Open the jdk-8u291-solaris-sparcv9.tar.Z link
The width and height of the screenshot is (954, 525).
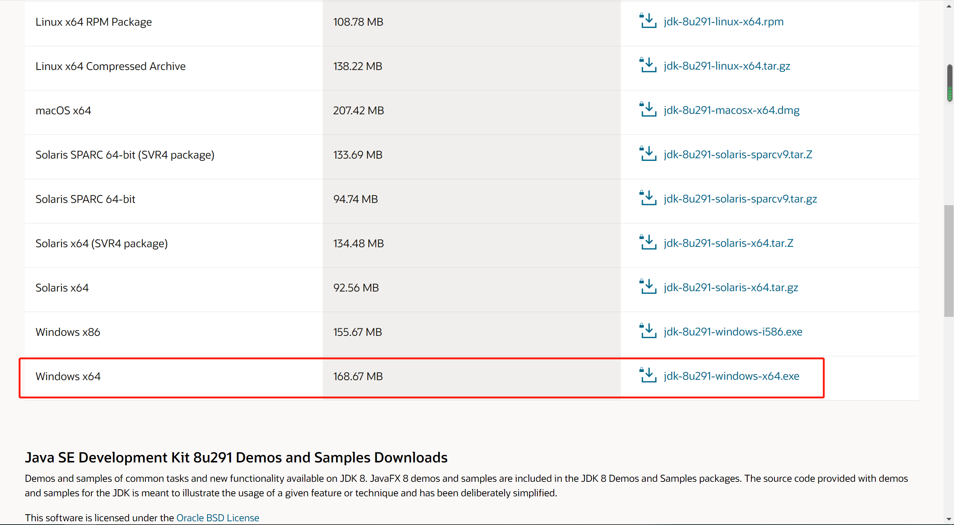pyautogui.click(x=737, y=155)
